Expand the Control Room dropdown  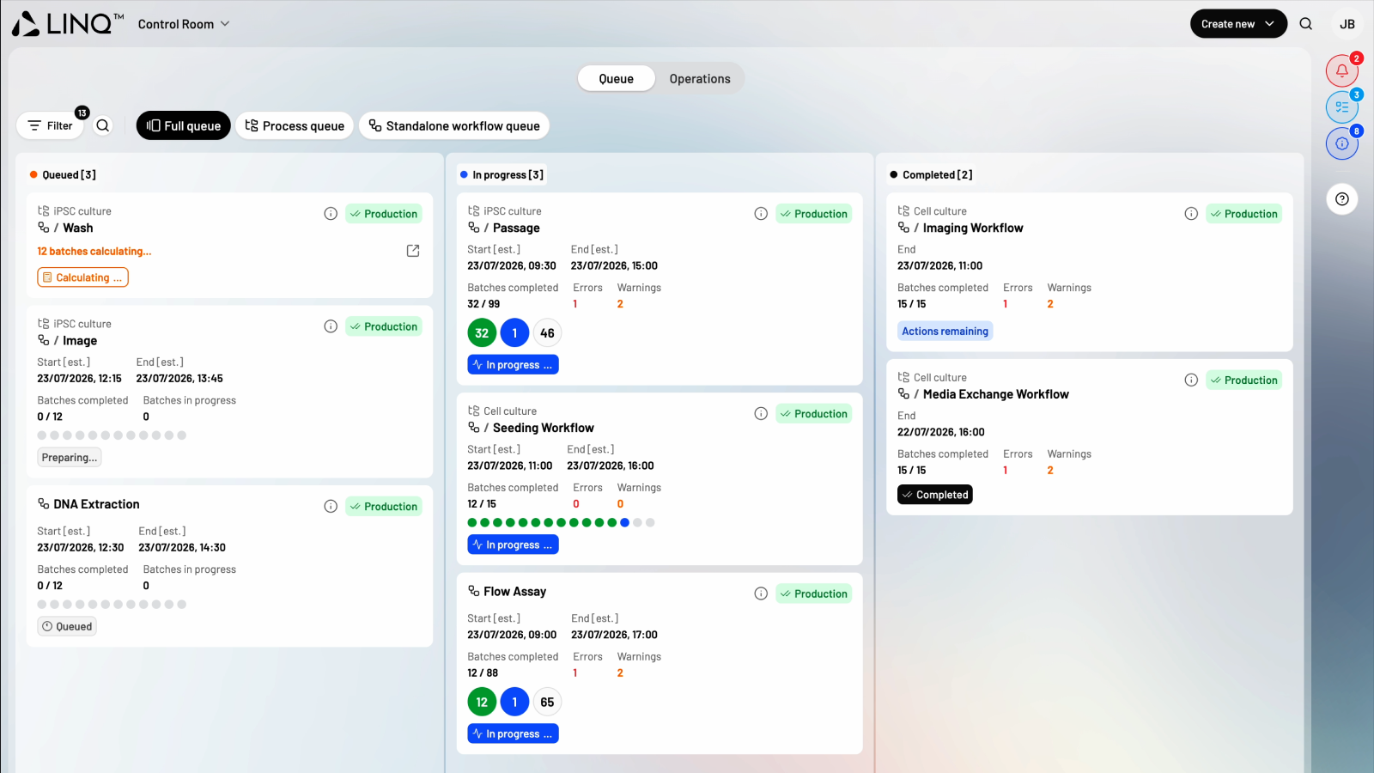[x=184, y=24]
